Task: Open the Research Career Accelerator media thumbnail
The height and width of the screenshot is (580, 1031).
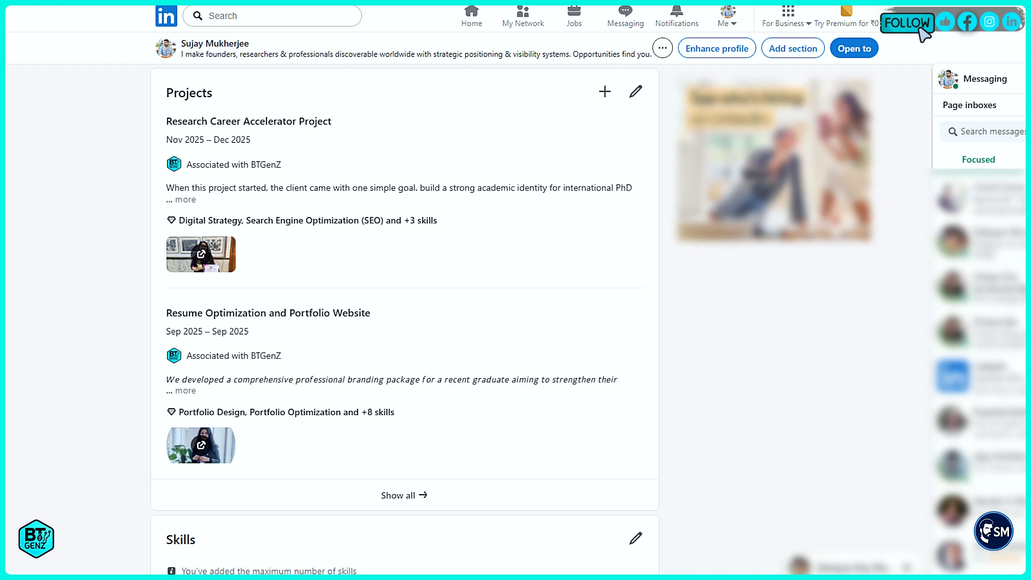Action: [x=201, y=255]
